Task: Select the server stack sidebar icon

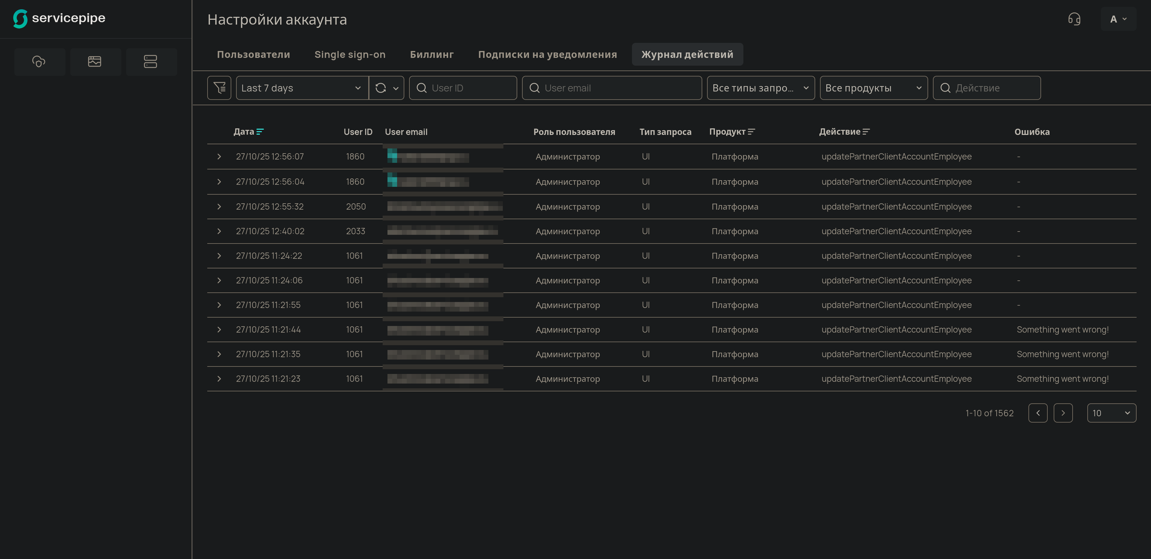Action: tap(150, 61)
